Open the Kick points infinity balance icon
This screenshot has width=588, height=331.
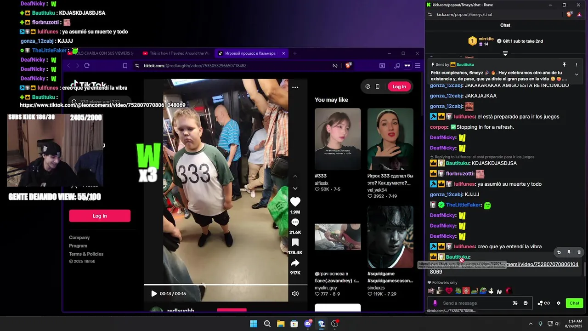coord(544,303)
